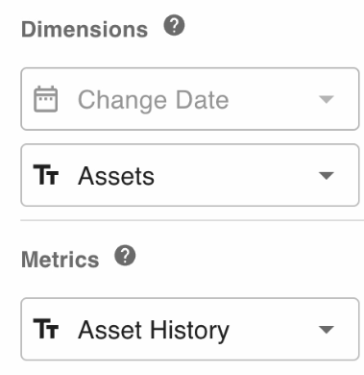Click the Dimensions section heading
The height and width of the screenshot is (375, 364).
tap(85, 29)
